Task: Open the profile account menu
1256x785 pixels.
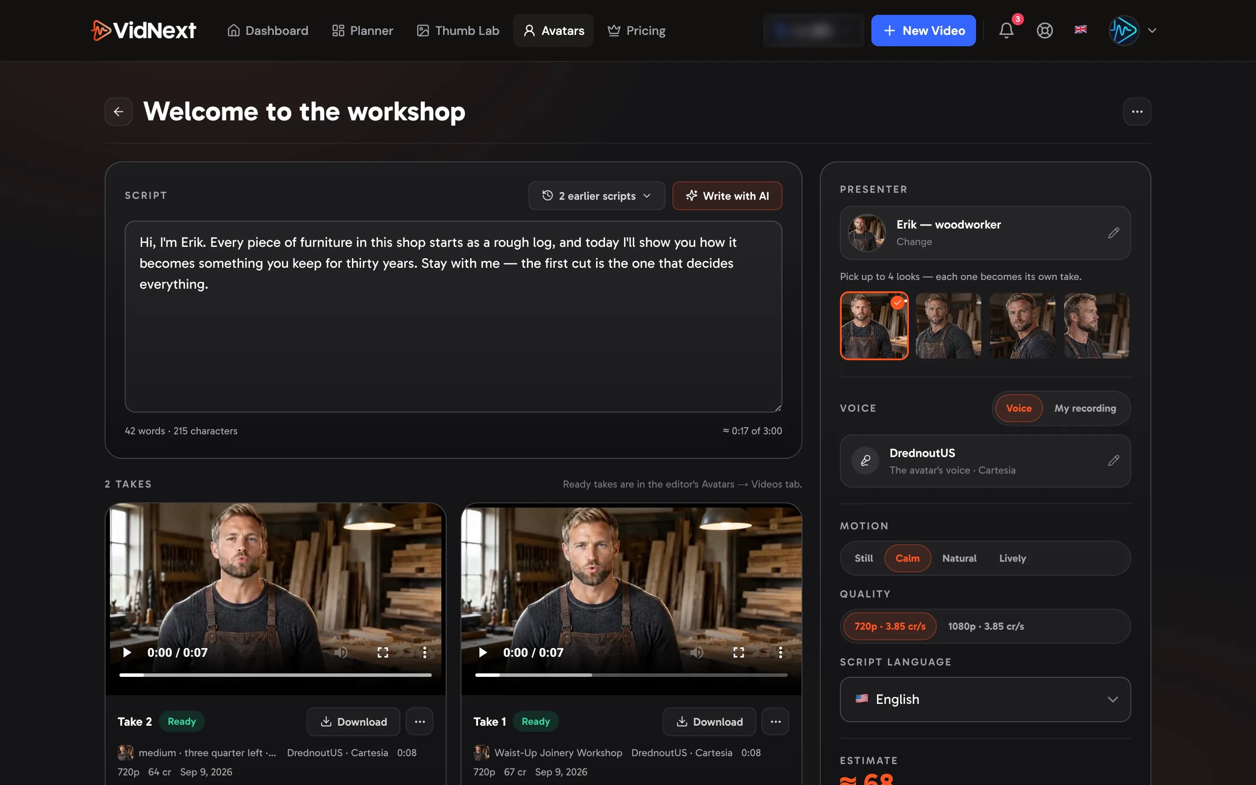Action: (x=1132, y=30)
